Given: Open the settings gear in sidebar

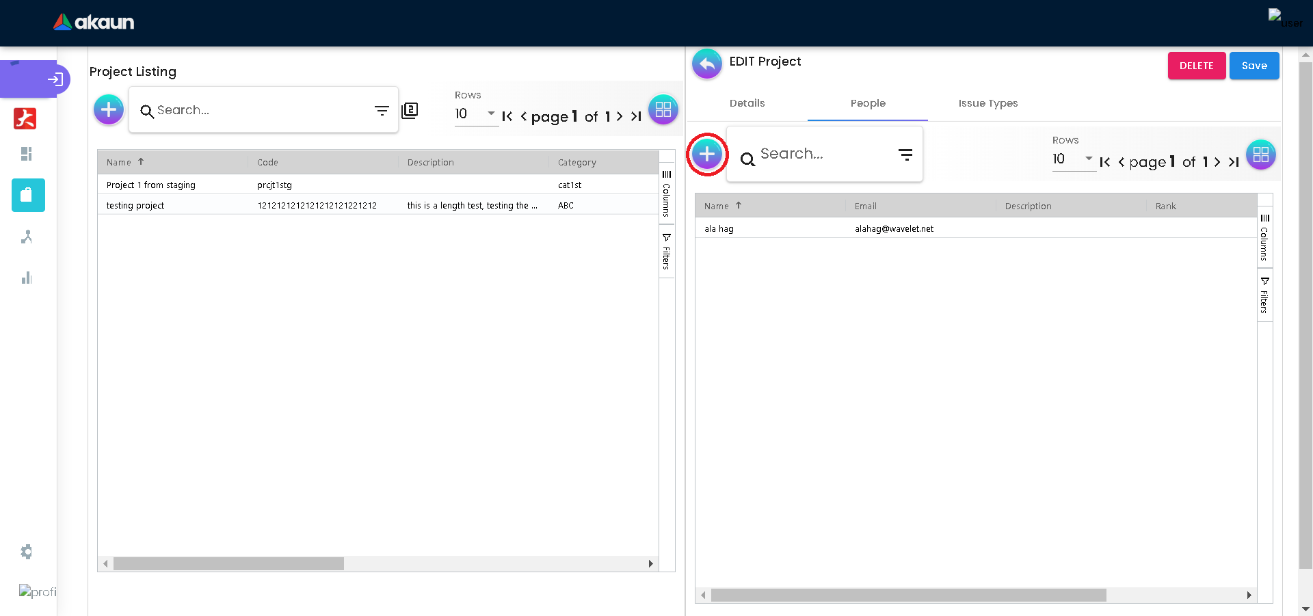Looking at the screenshot, I should click(x=27, y=552).
